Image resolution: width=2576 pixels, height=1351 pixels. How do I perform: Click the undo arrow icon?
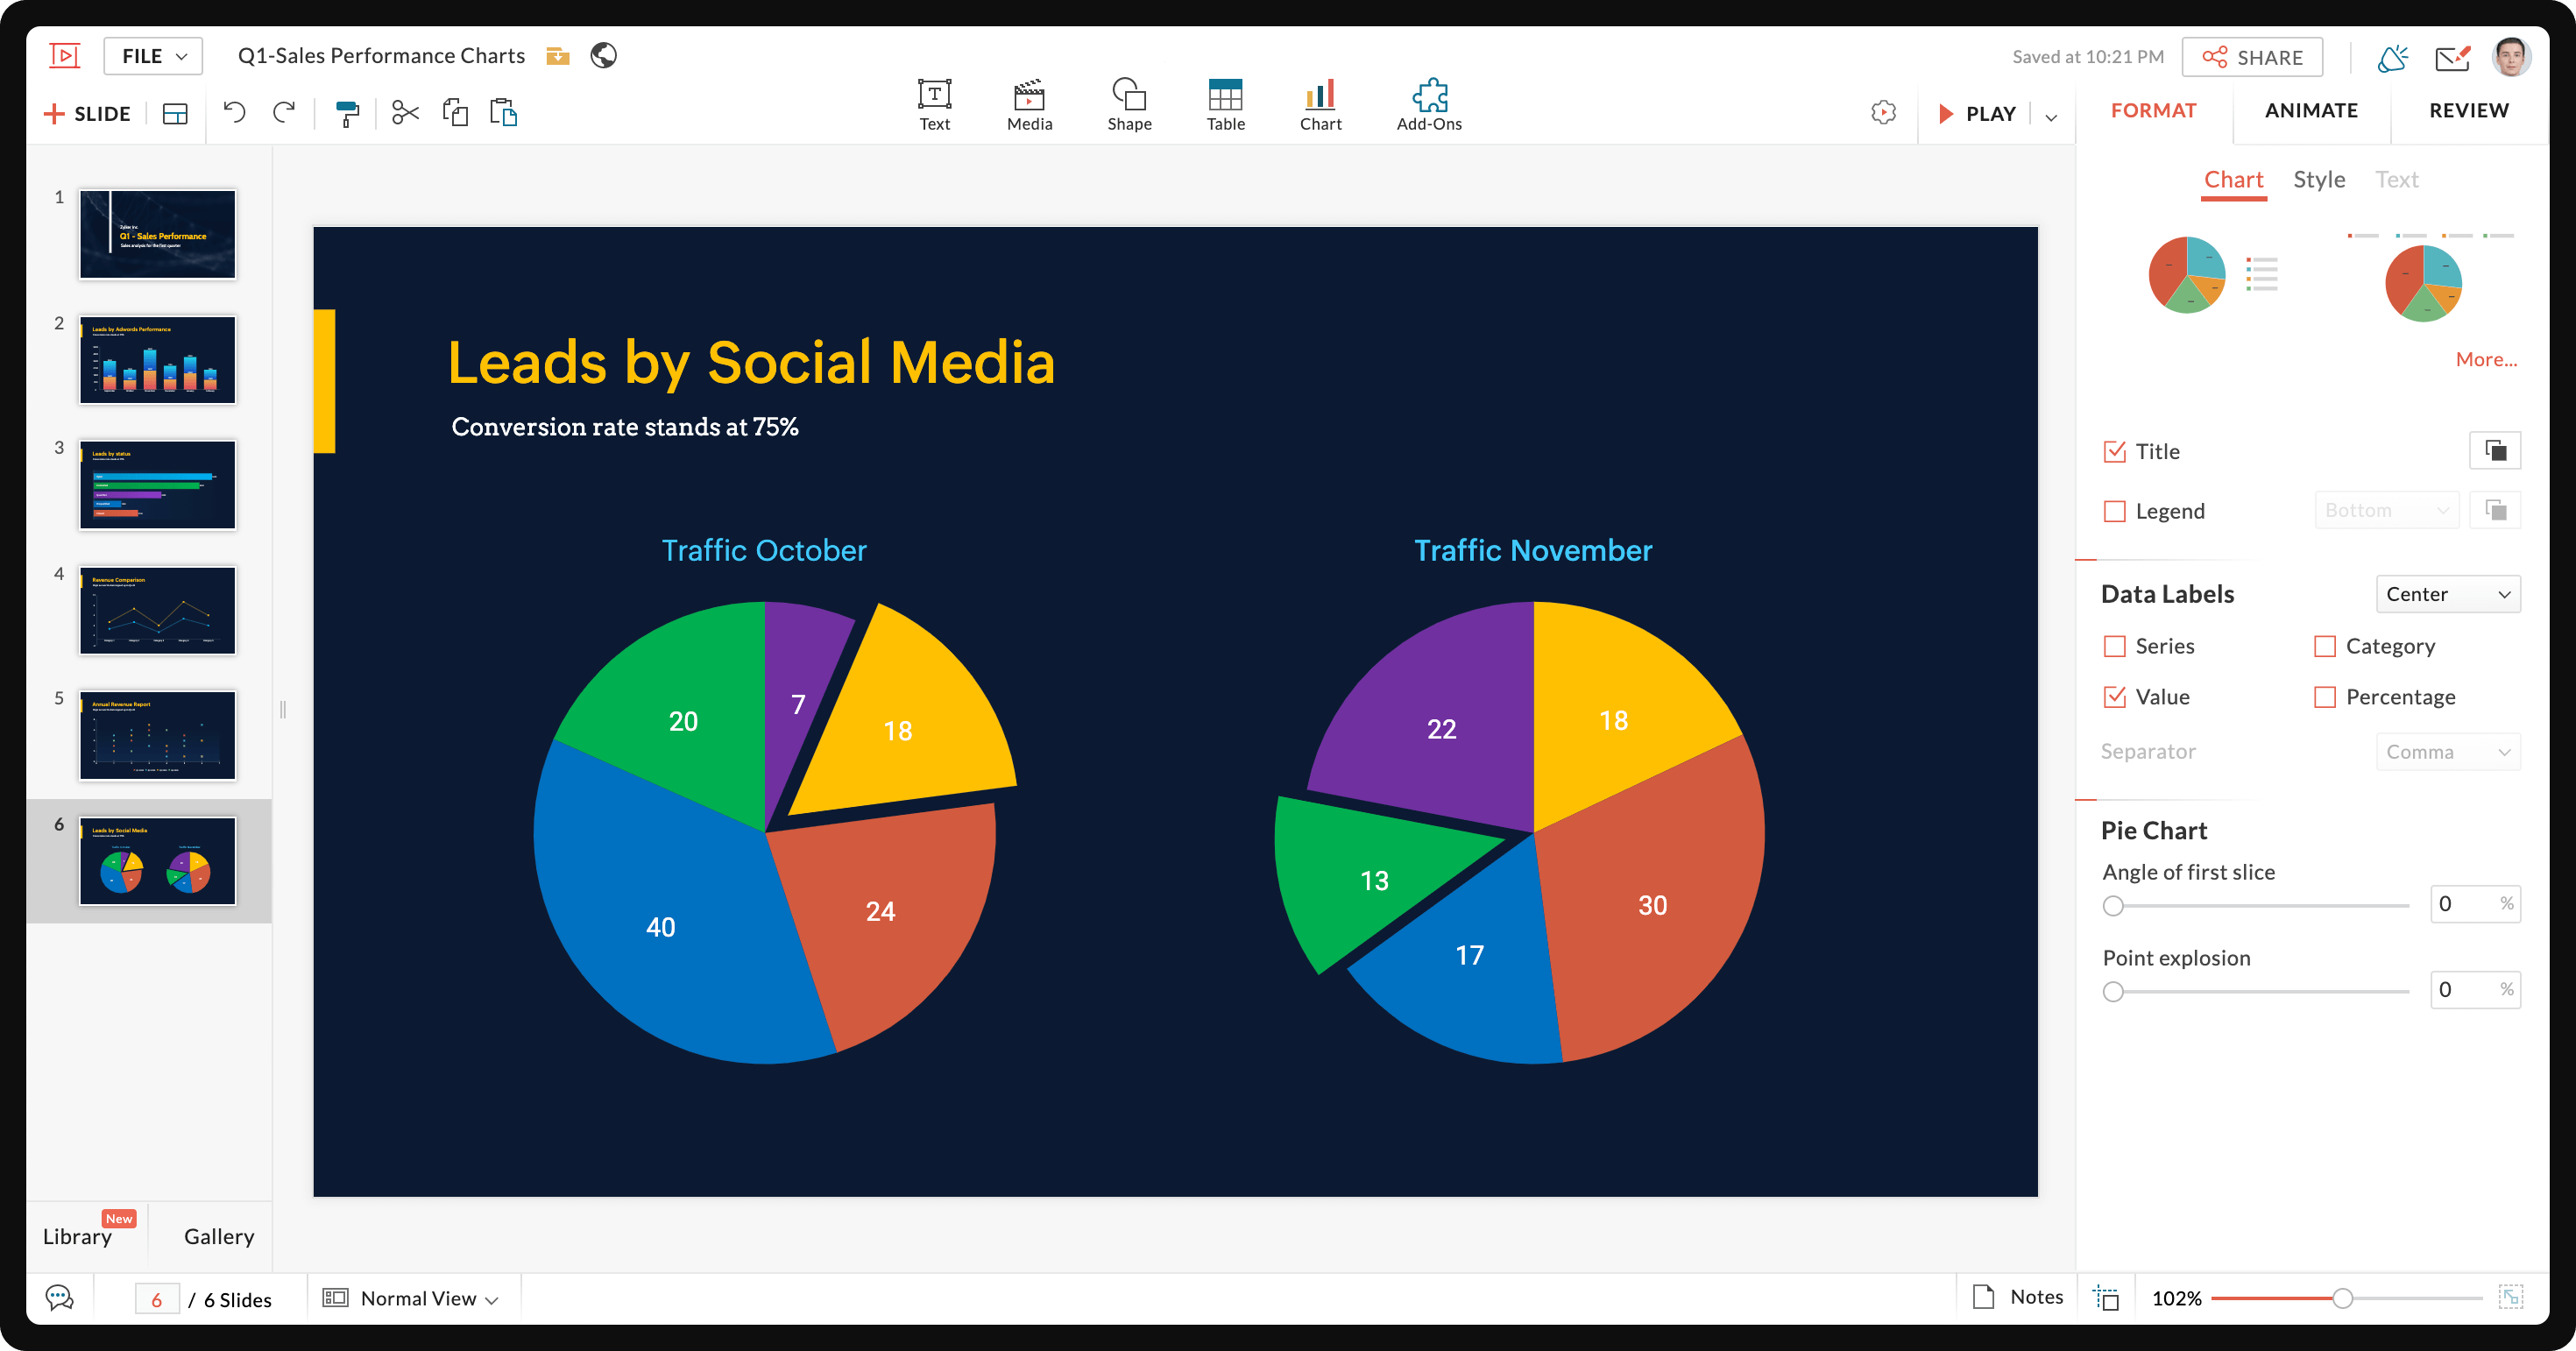[234, 113]
